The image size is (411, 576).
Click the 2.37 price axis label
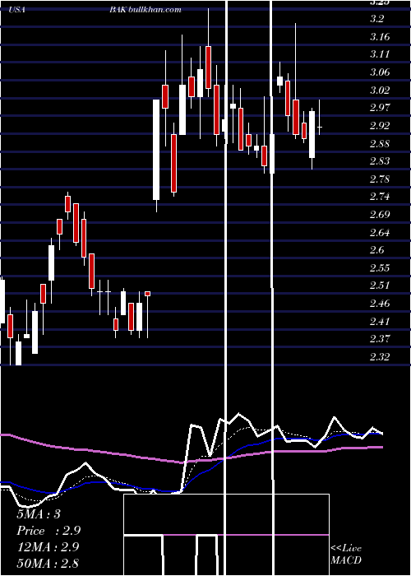(x=380, y=339)
